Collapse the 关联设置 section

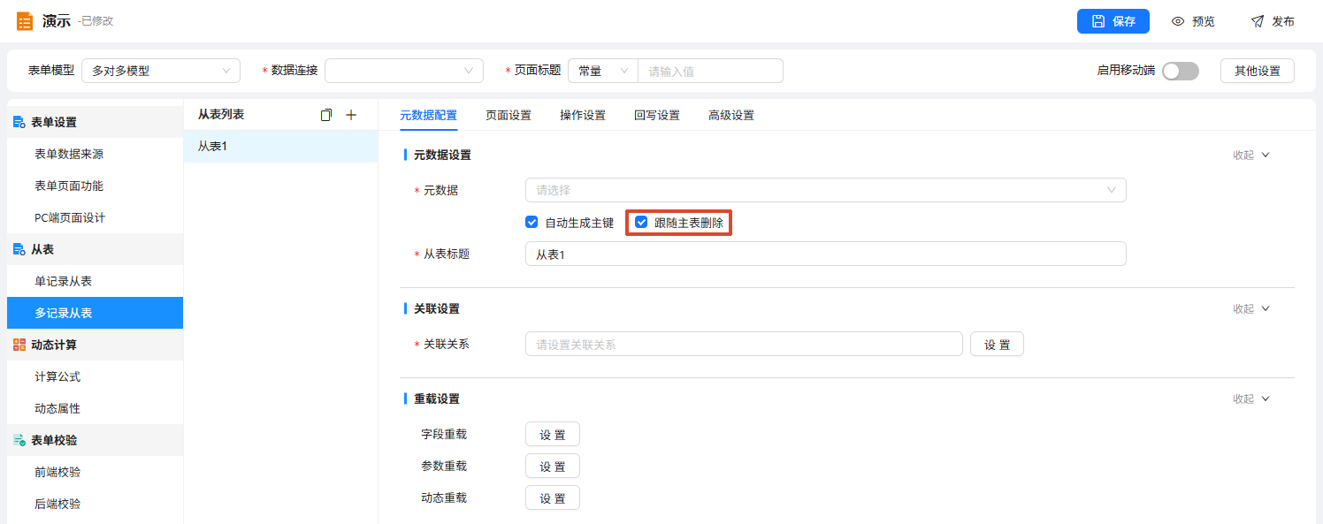(x=1251, y=308)
